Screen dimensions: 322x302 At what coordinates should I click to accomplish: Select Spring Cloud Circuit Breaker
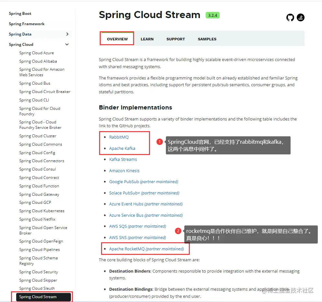point(45,92)
